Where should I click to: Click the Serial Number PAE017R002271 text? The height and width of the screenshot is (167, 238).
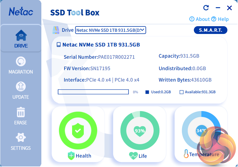99,57
